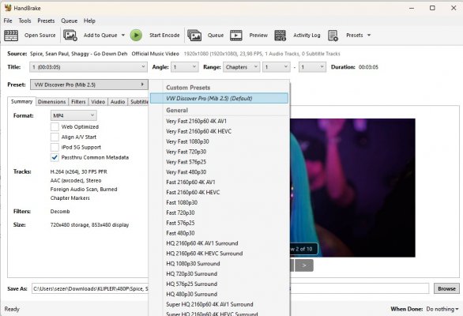Viewport: 463px width, 316px height.
Task: Open the end chapter dropdown
Action: (x=312, y=67)
